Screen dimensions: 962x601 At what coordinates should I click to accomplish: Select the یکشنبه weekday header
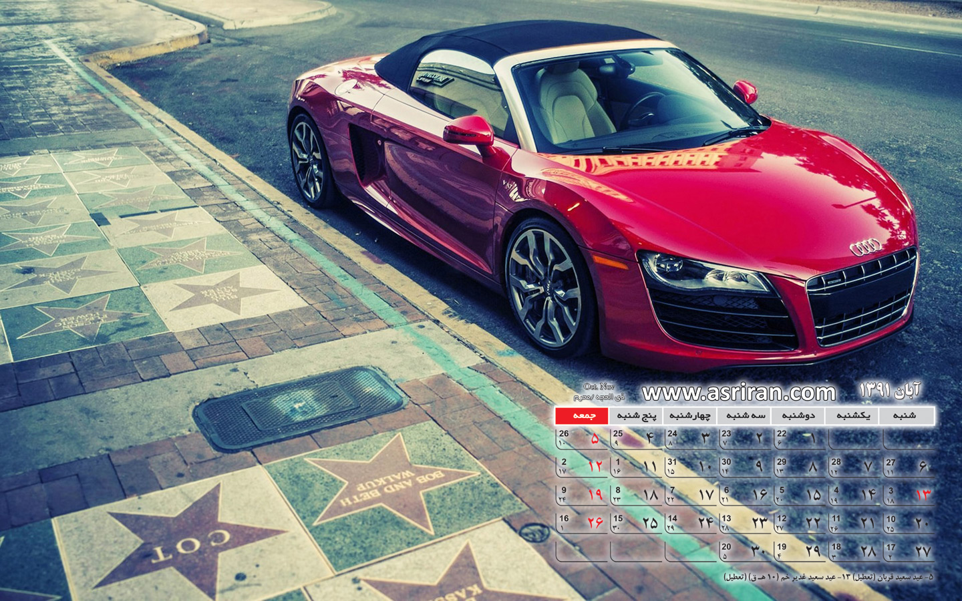click(852, 415)
